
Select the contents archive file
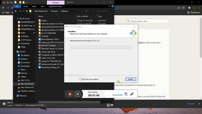(x=45, y=36)
